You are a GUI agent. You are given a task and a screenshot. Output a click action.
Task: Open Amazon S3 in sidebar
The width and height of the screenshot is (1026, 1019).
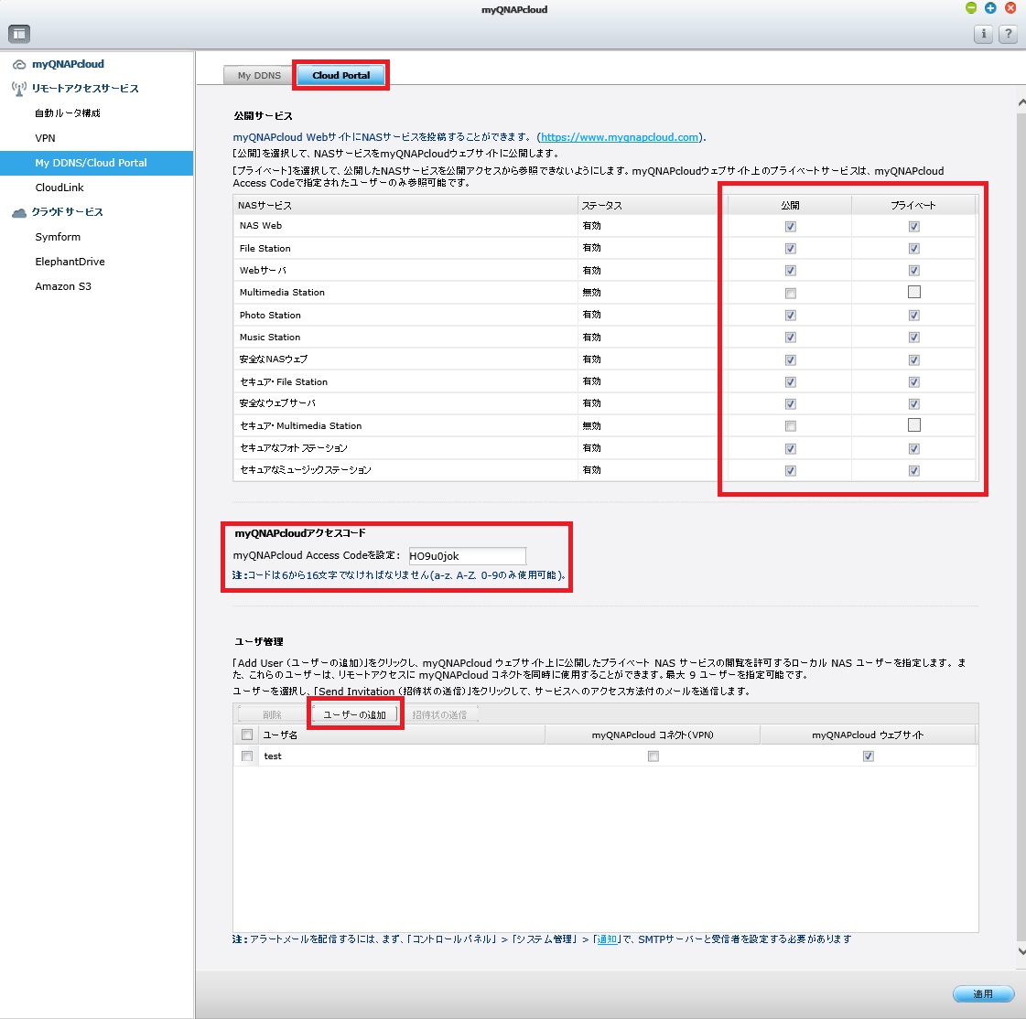(63, 286)
